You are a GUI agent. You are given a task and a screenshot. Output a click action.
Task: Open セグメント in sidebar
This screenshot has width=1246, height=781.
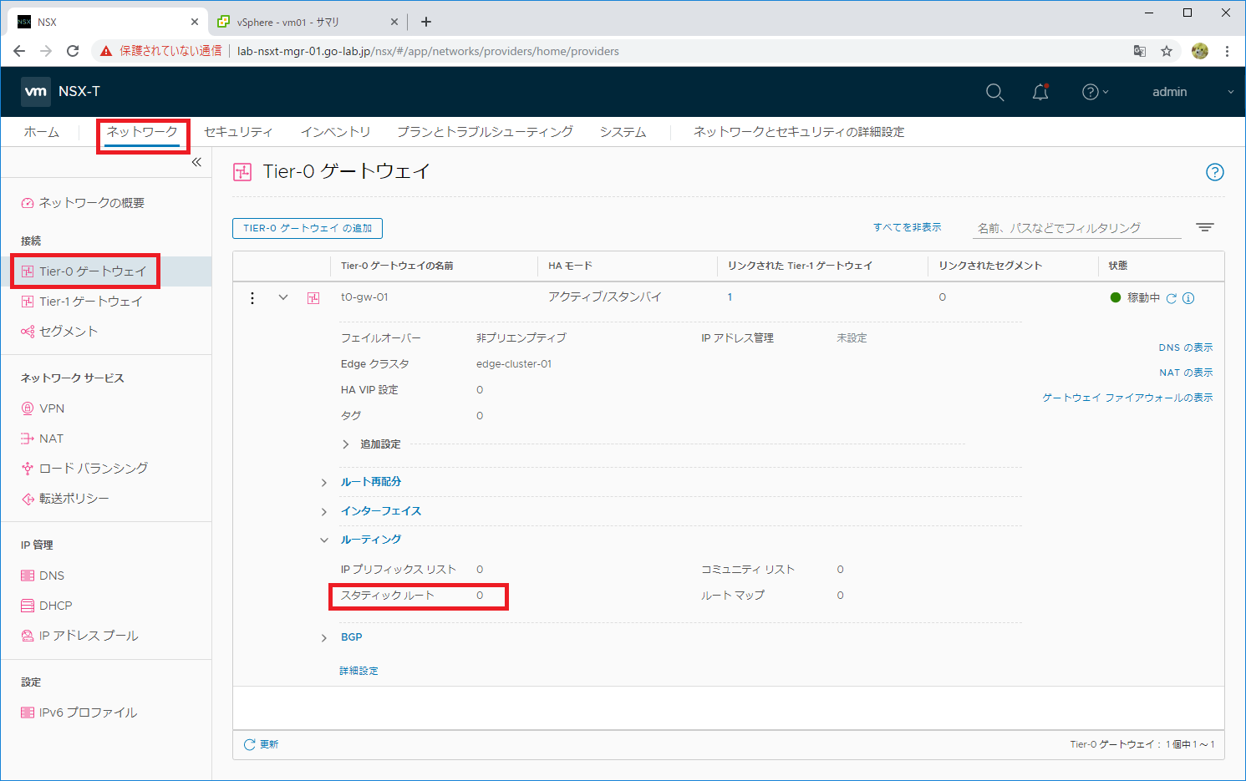pyautogui.click(x=68, y=332)
